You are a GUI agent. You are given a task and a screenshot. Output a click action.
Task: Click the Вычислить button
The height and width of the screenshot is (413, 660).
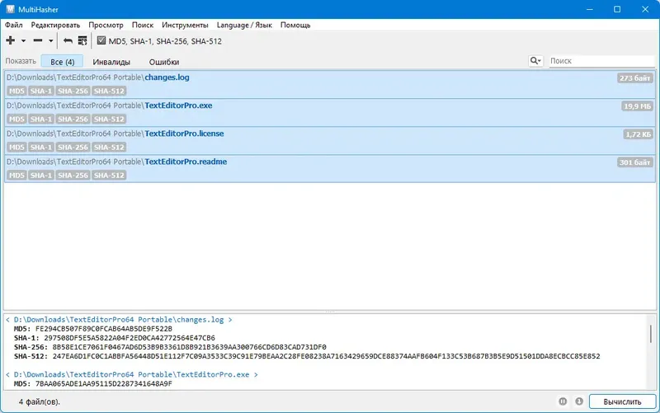[x=622, y=401]
